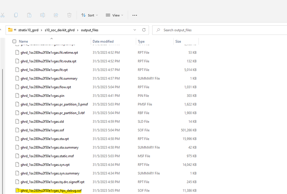Image resolution: width=287 pixels, height=194 pixels.
Task: Click the Rename icon in toolbar
Action: [x=43, y=15]
